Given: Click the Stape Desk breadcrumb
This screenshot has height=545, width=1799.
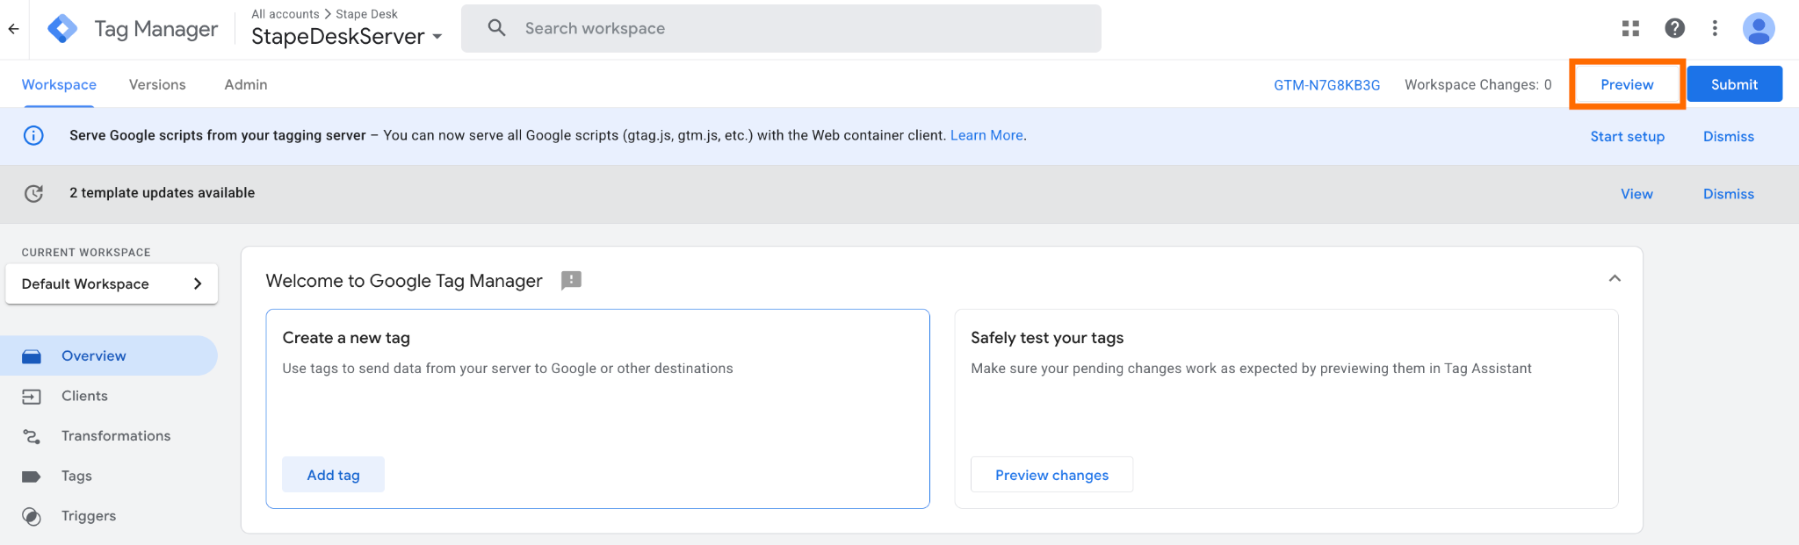Looking at the screenshot, I should tap(366, 14).
